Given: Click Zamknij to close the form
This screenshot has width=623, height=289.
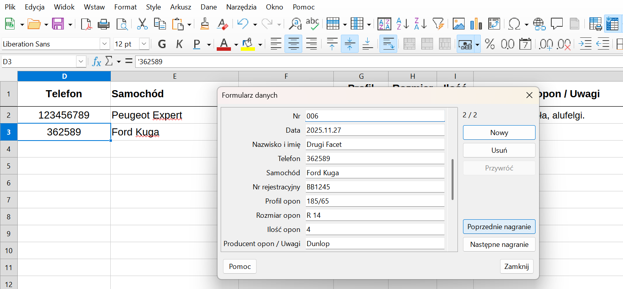Looking at the screenshot, I should click(x=517, y=267).
